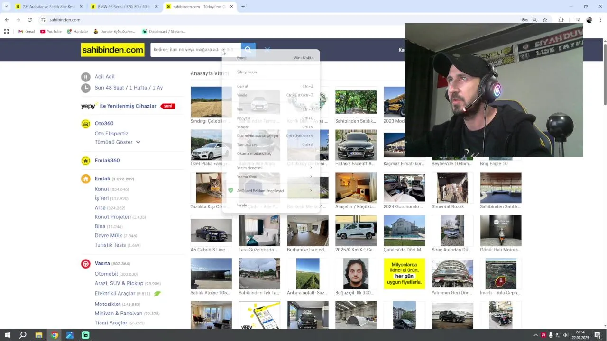The image size is (607, 341).
Task: Open the Motosiklet category link
Action: [x=108, y=304]
